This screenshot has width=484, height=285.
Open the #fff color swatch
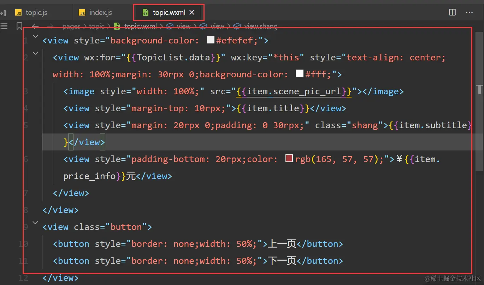coord(300,73)
